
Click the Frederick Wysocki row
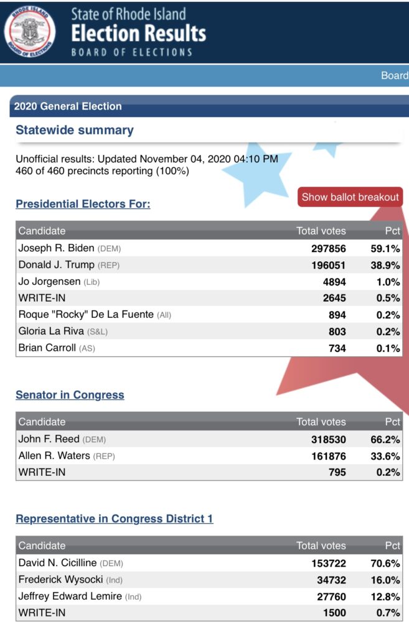point(209,580)
